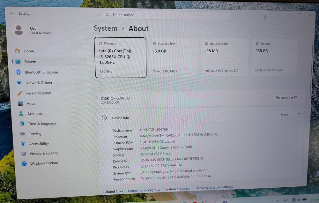Viewport: 319px width, 203px height.
Task: Click Device ID value D5D63A15-56F2
Action: pyautogui.click(x=172, y=159)
